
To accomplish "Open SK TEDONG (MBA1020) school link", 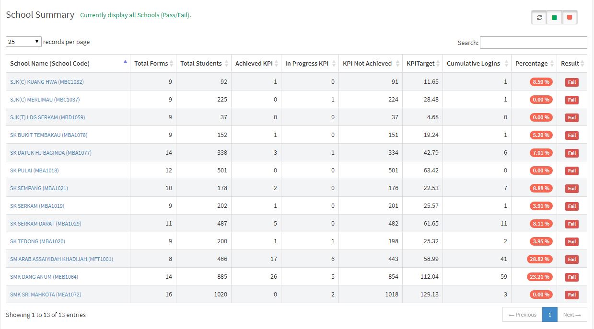I will [x=37, y=241].
